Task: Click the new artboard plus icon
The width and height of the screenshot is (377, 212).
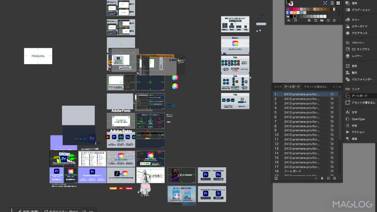Action: tap(328, 178)
